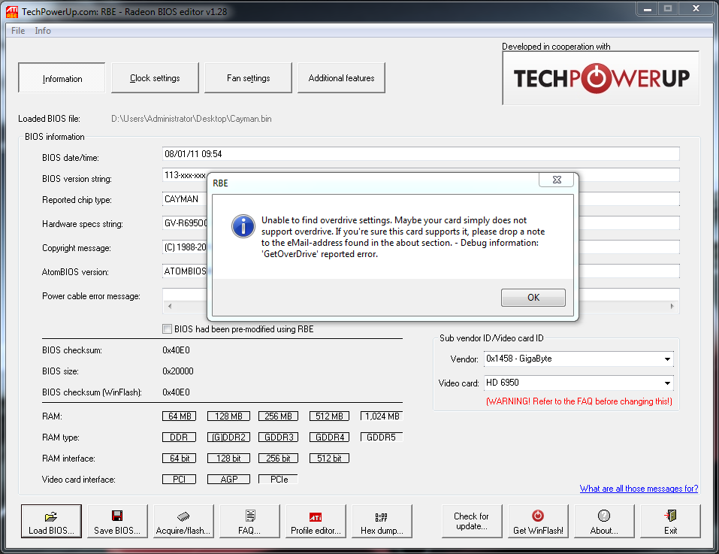The width and height of the screenshot is (719, 554).
Task: Open 'What are all those messages for?' link
Action: (639, 489)
